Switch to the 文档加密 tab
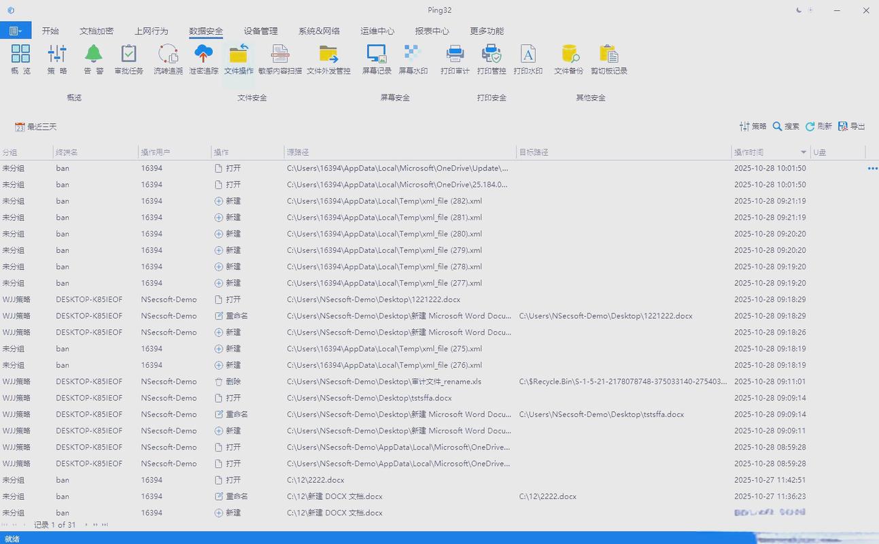Screen dimensions: 879x544 pyautogui.click(x=97, y=31)
